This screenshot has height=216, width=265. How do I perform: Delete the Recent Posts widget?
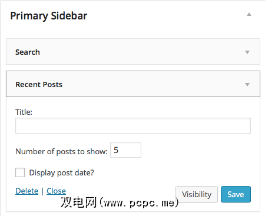click(26, 191)
